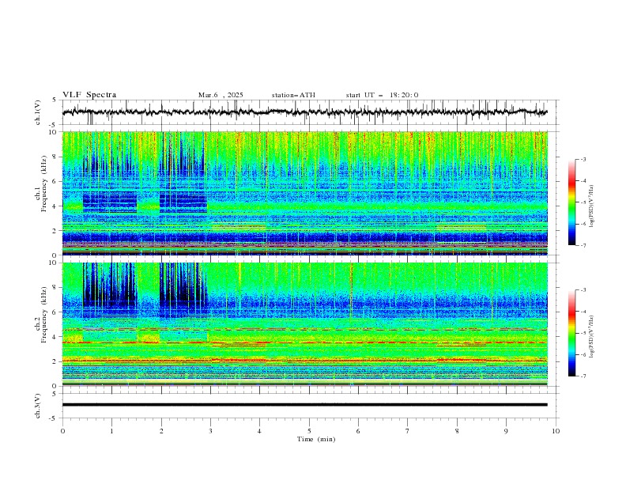This screenshot has height=484, width=626.
Task: Click the ch.2 spectrogram panel
Action: coord(305,324)
